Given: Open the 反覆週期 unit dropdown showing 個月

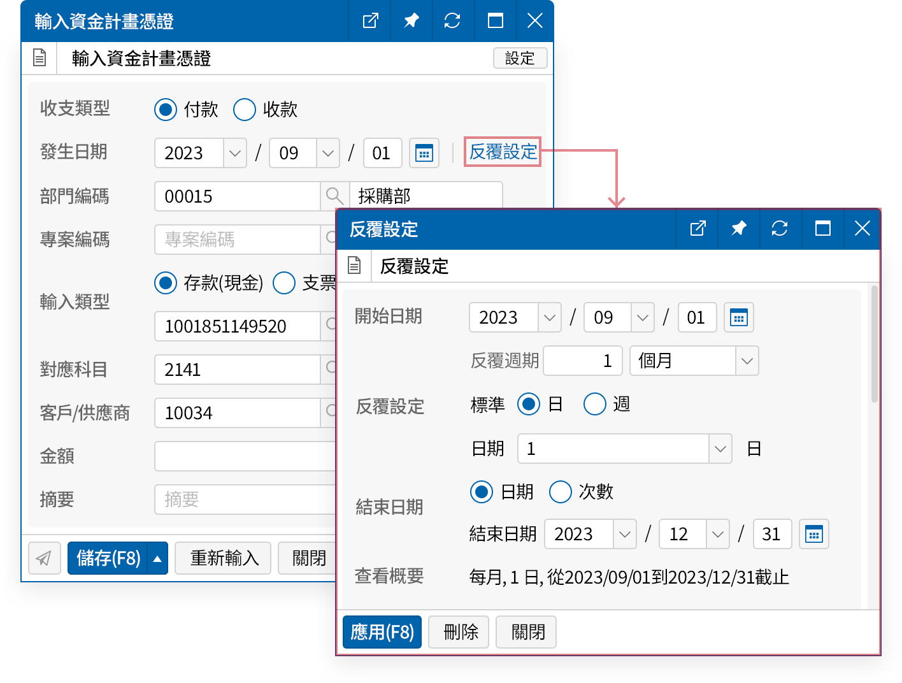Looking at the screenshot, I should [747, 361].
